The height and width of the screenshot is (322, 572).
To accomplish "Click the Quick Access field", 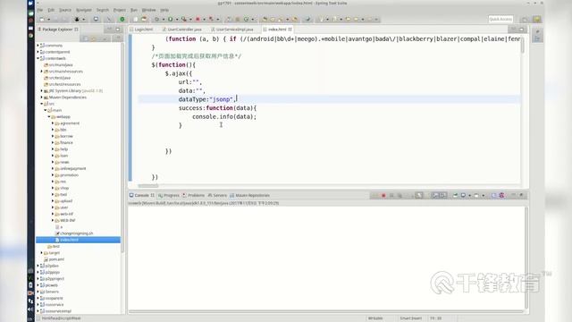I will click(500, 19).
